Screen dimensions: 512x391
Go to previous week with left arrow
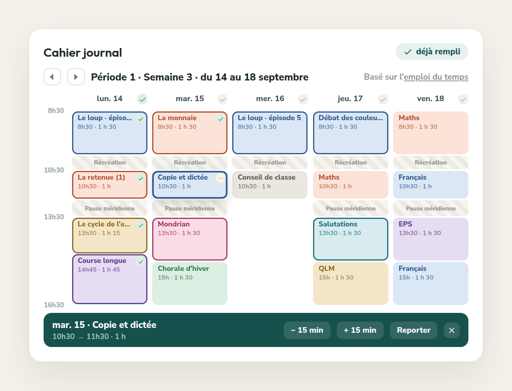coord(52,77)
